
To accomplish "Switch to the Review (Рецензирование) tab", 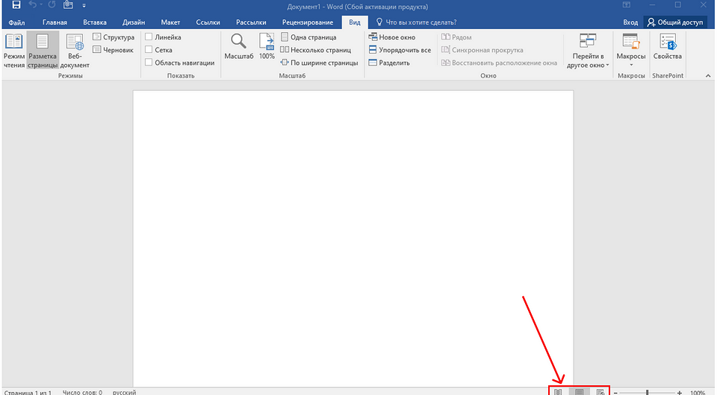I will (x=308, y=22).
